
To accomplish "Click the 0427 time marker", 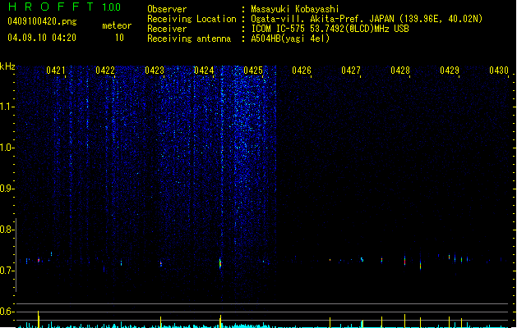I will coord(351,71).
